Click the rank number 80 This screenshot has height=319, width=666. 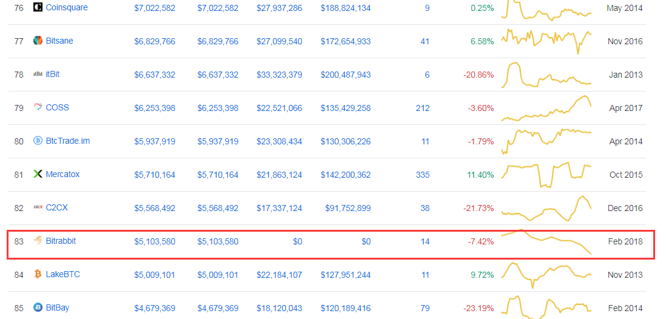(19, 141)
